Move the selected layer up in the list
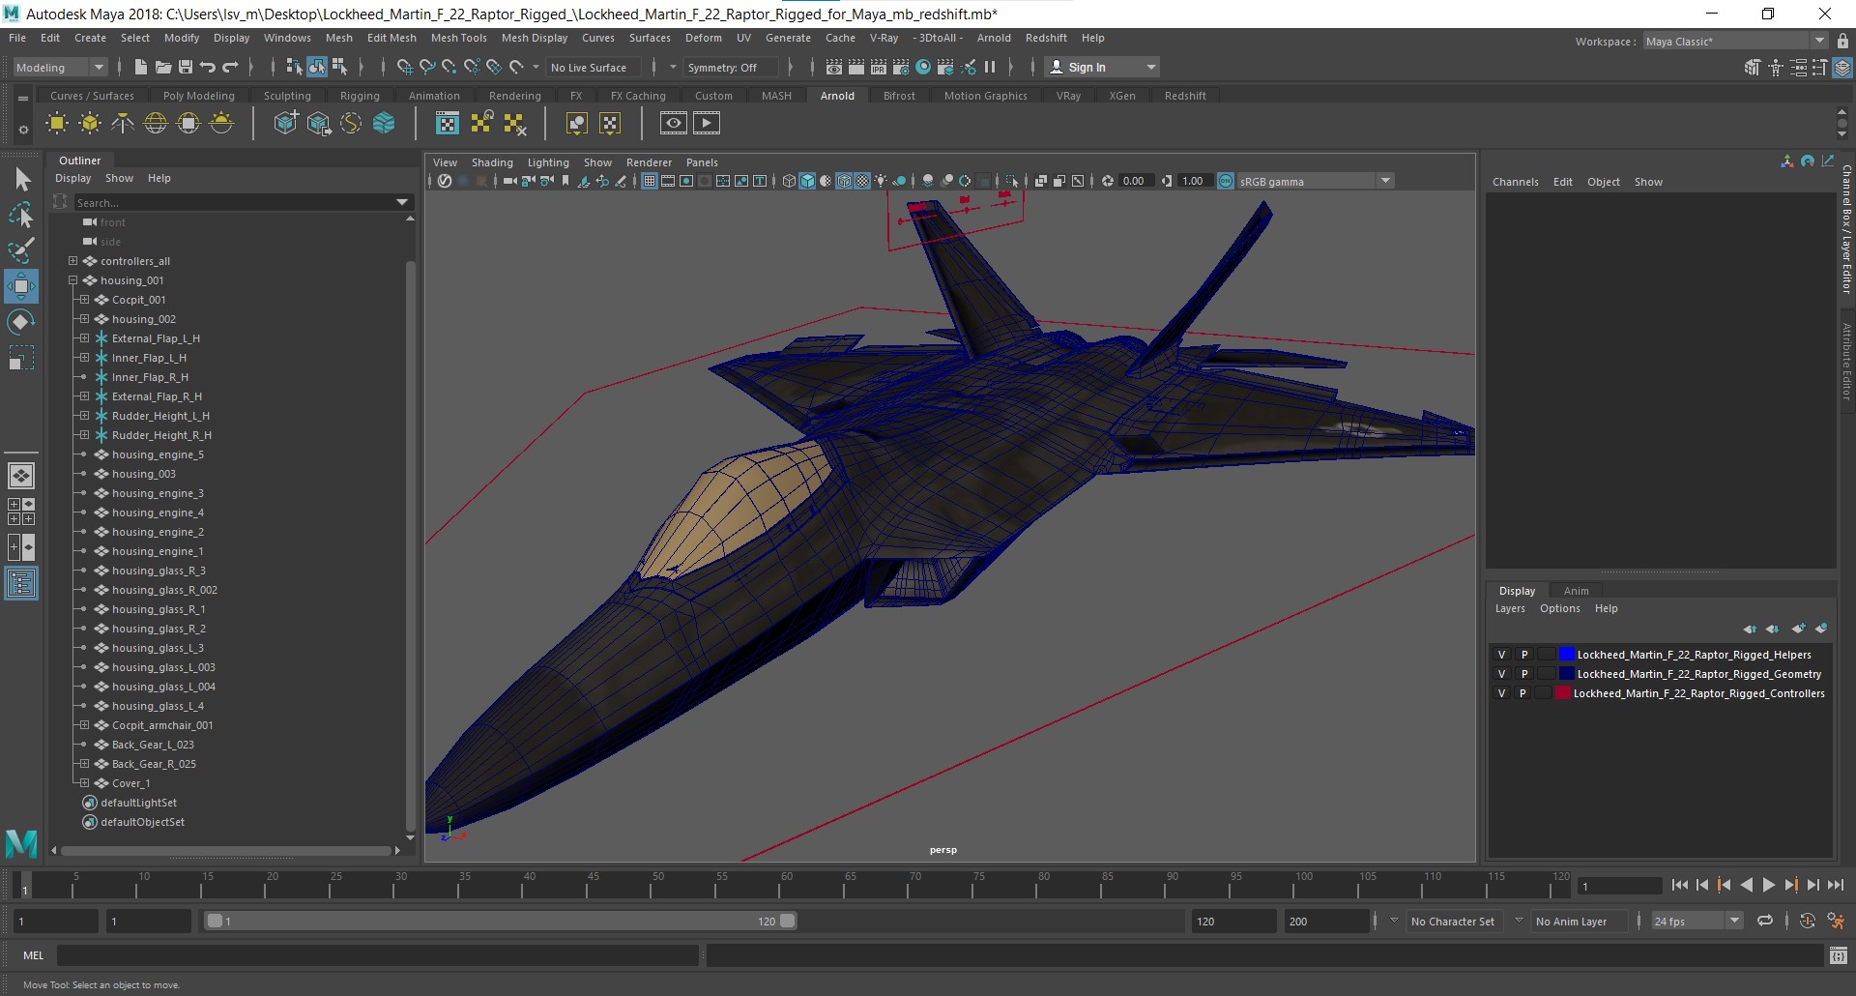The height and width of the screenshot is (996, 1856). tap(1750, 629)
